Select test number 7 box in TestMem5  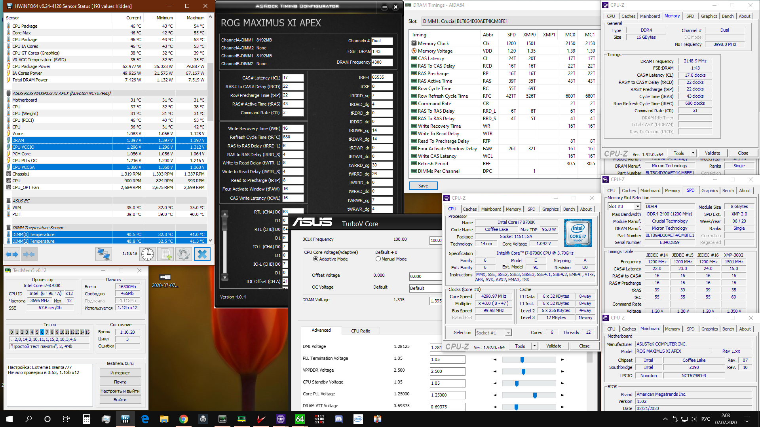point(47,332)
